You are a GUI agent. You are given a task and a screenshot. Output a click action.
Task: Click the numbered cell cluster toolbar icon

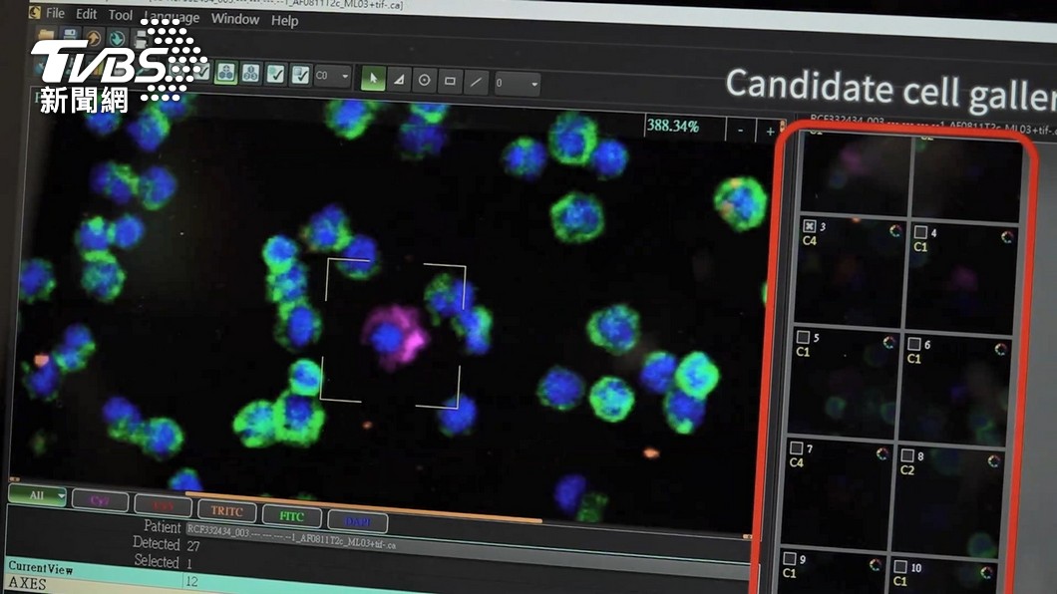(x=250, y=73)
